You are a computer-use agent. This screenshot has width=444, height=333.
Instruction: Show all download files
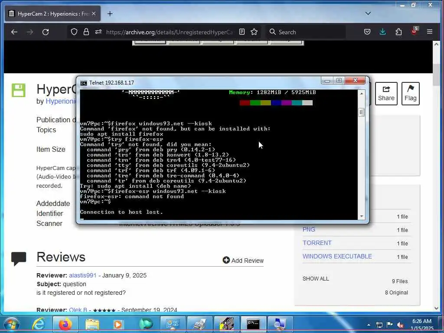(x=316, y=279)
